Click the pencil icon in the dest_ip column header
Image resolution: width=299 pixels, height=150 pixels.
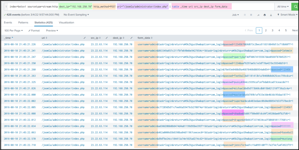[x=131, y=38]
